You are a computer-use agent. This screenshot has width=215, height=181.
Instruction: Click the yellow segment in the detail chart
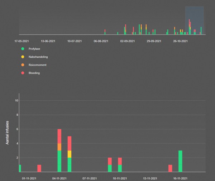pyautogui.click(x=70, y=154)
